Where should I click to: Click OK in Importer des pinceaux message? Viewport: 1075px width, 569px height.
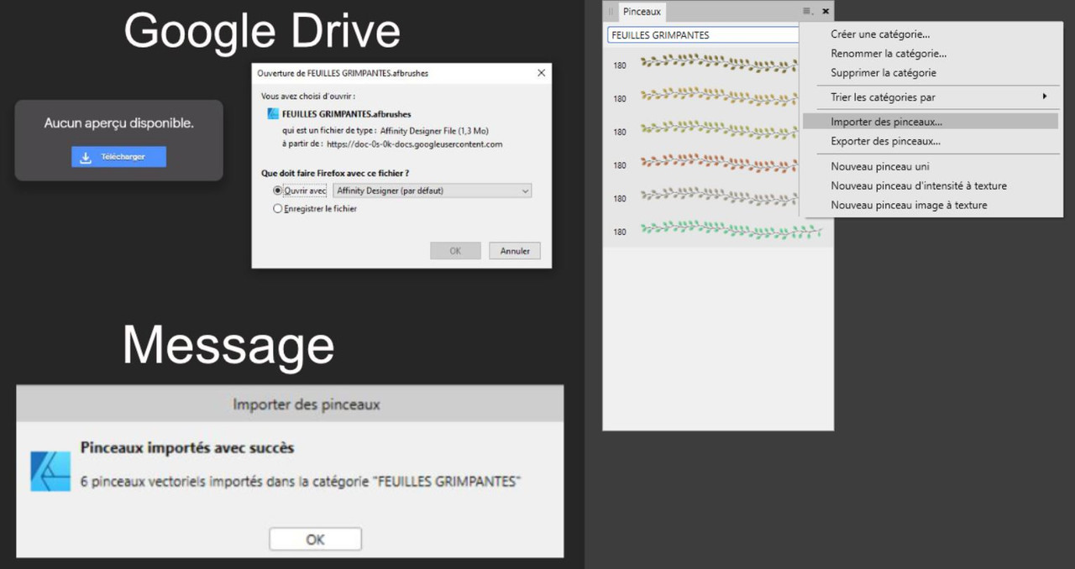(x=315, y=539)
